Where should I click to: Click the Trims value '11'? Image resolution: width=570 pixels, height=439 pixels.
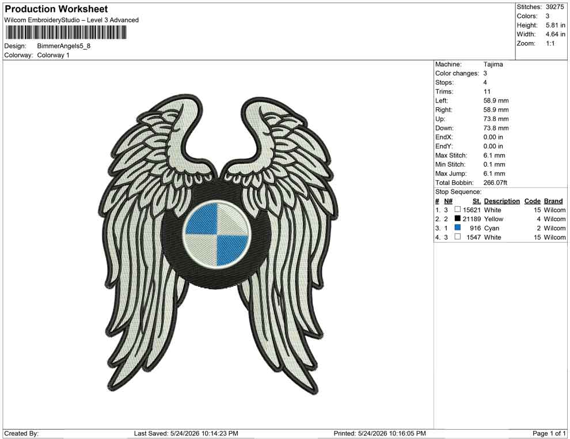[487, 92]
